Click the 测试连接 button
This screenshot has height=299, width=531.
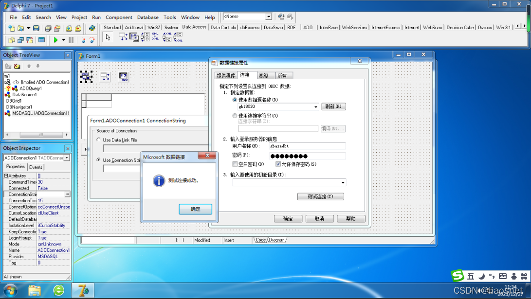[x=320, y=196]
